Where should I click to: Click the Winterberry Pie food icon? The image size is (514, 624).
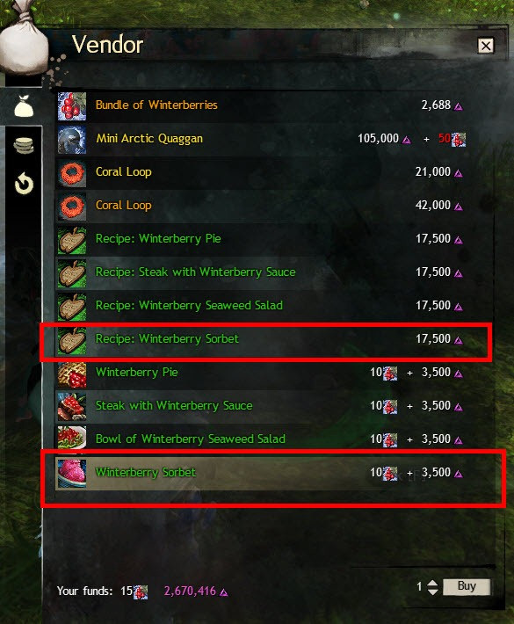pos(72,374)
